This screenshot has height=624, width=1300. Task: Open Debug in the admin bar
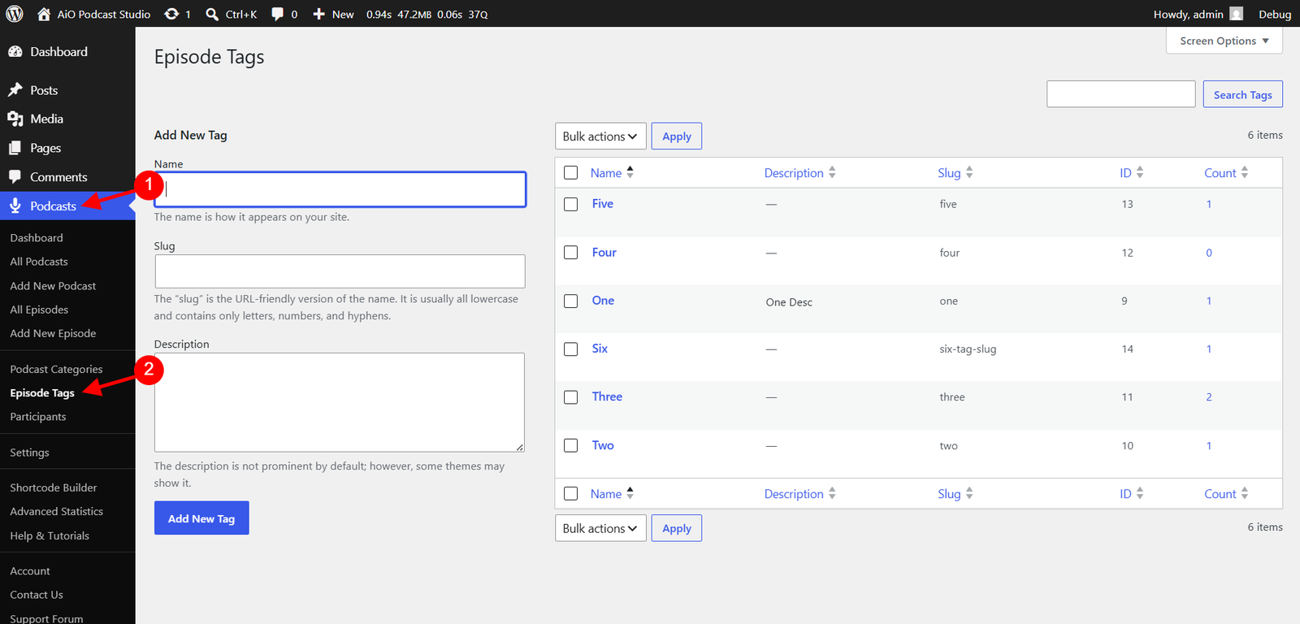[x=1275, y=14]
